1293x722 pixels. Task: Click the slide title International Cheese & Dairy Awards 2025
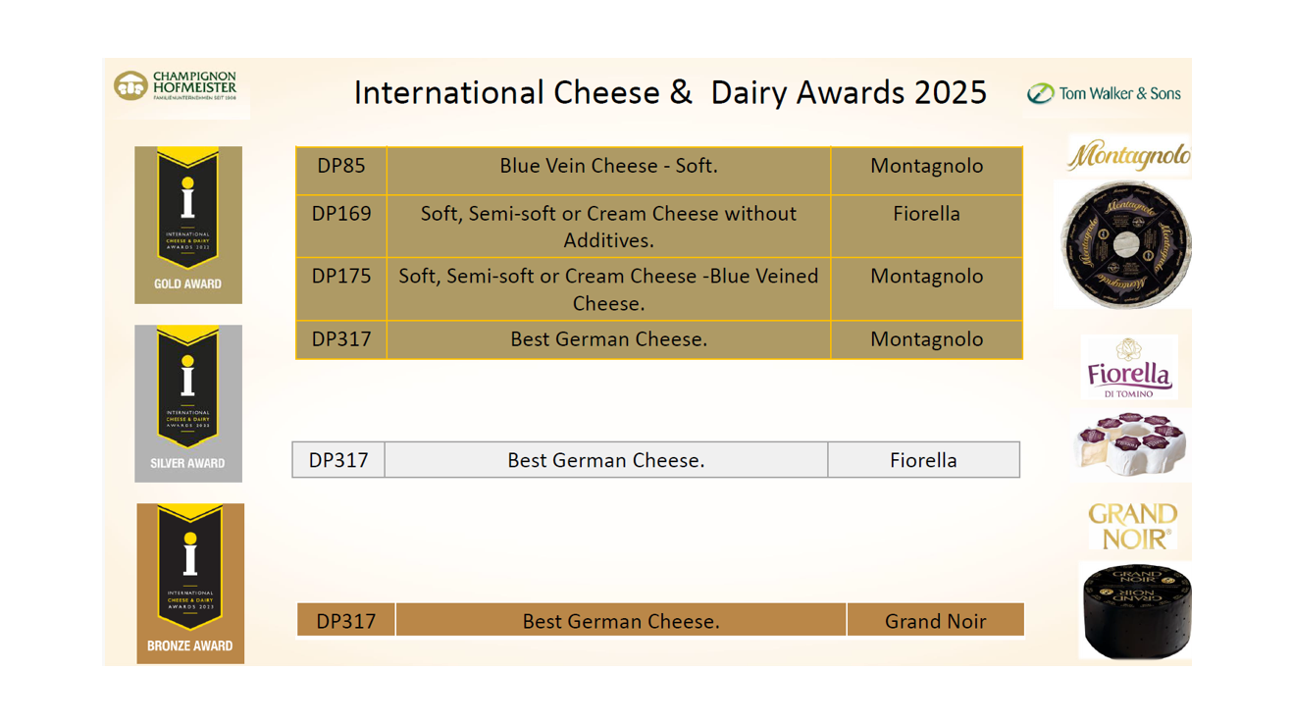pos(670,92)
